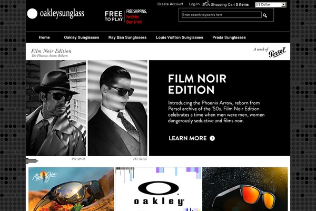Click the FILM NOIR EDITION banner title
The image size is (316, 211).
(197, 84)
